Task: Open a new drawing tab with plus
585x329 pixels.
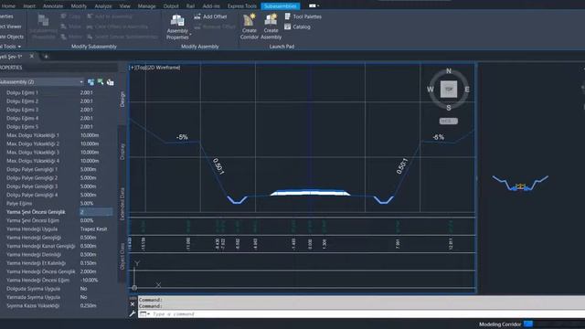Action: click(47, 57)
